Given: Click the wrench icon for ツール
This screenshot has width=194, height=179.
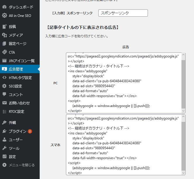Looking at the screenshot, I should click(4, 148).
